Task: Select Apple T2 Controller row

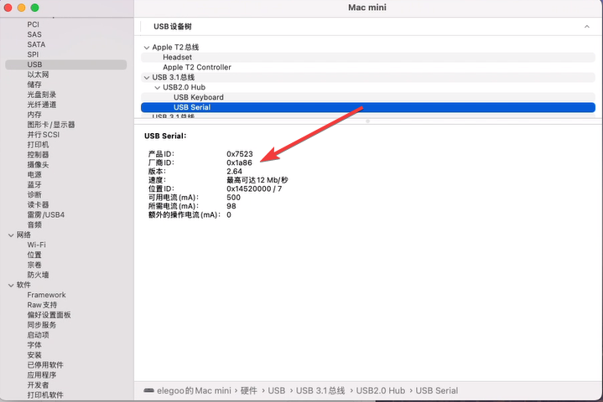Action: (368, 67)
